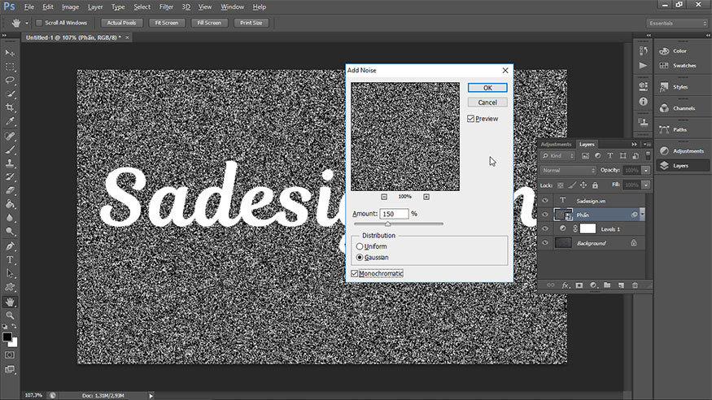The height and width of the screenshot is (400, 712).
Task: Select the Lasso tool
Action: pyautogui.click(x=10, y=80)
